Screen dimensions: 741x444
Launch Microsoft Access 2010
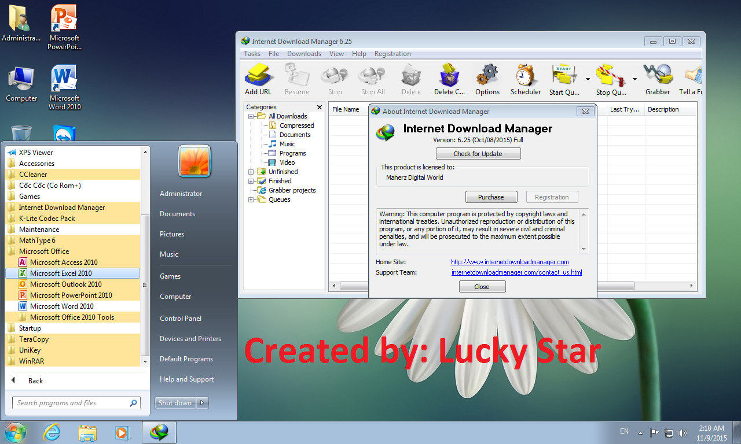pos(72,262)
